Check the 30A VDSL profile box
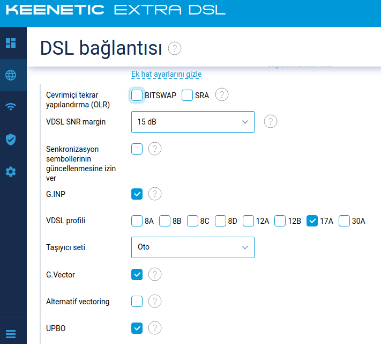This screenshot has width=381, height=344. pos(345,221)
